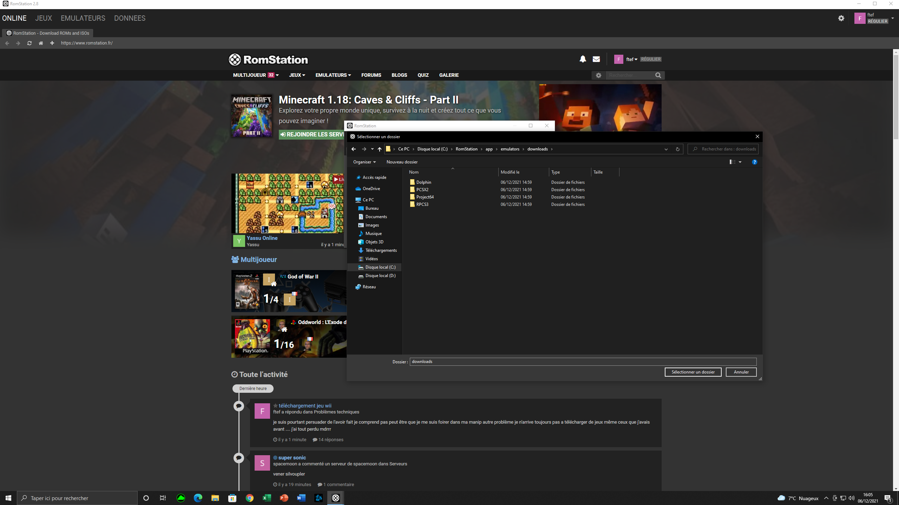This screenshot has height=505, width=899.
Task: Open the BLOGS menu item
Action: (399, 75)
